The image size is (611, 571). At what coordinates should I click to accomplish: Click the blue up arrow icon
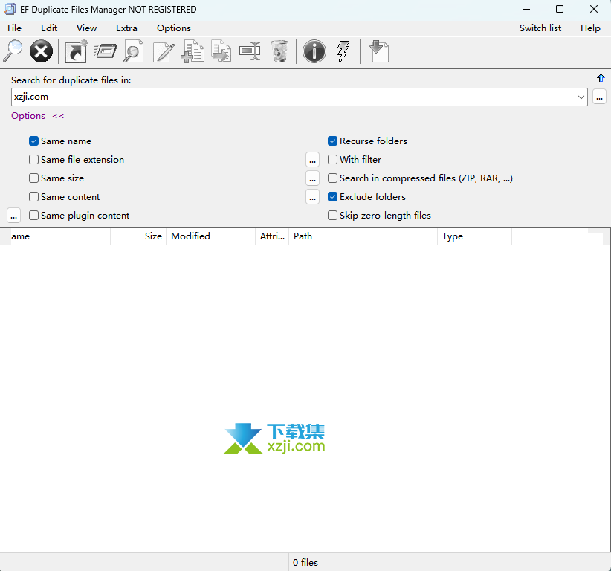pyautogui.click(x=601, y=78)
